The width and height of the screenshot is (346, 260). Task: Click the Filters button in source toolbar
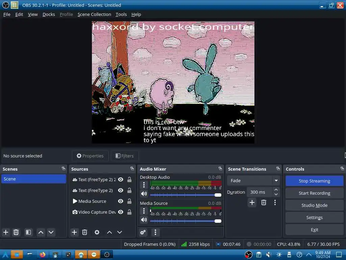click(x=125, y=156)
